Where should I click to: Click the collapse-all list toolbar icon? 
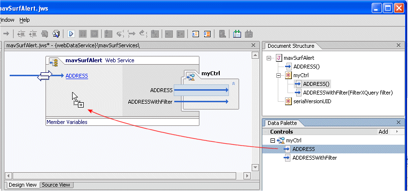point(196,34)
